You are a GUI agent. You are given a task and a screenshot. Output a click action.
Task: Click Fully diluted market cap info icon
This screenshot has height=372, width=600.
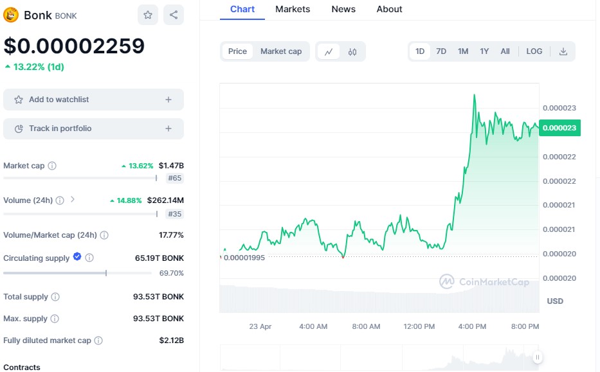(x=98, y=341)
